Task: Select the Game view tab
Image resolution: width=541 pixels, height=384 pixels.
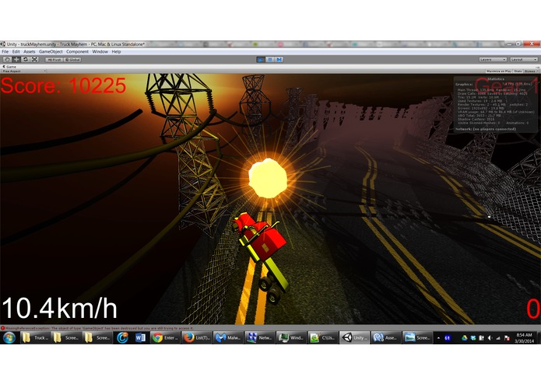Action: pyautogui.click(x=9, y=67)
